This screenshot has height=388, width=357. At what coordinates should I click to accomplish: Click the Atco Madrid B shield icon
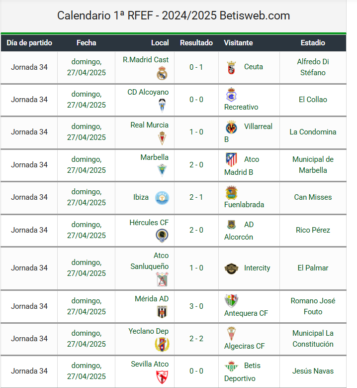pos(231,160)
